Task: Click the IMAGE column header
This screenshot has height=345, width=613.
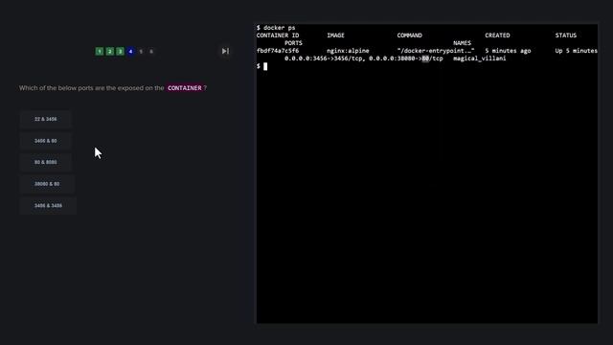Action: 335,35
